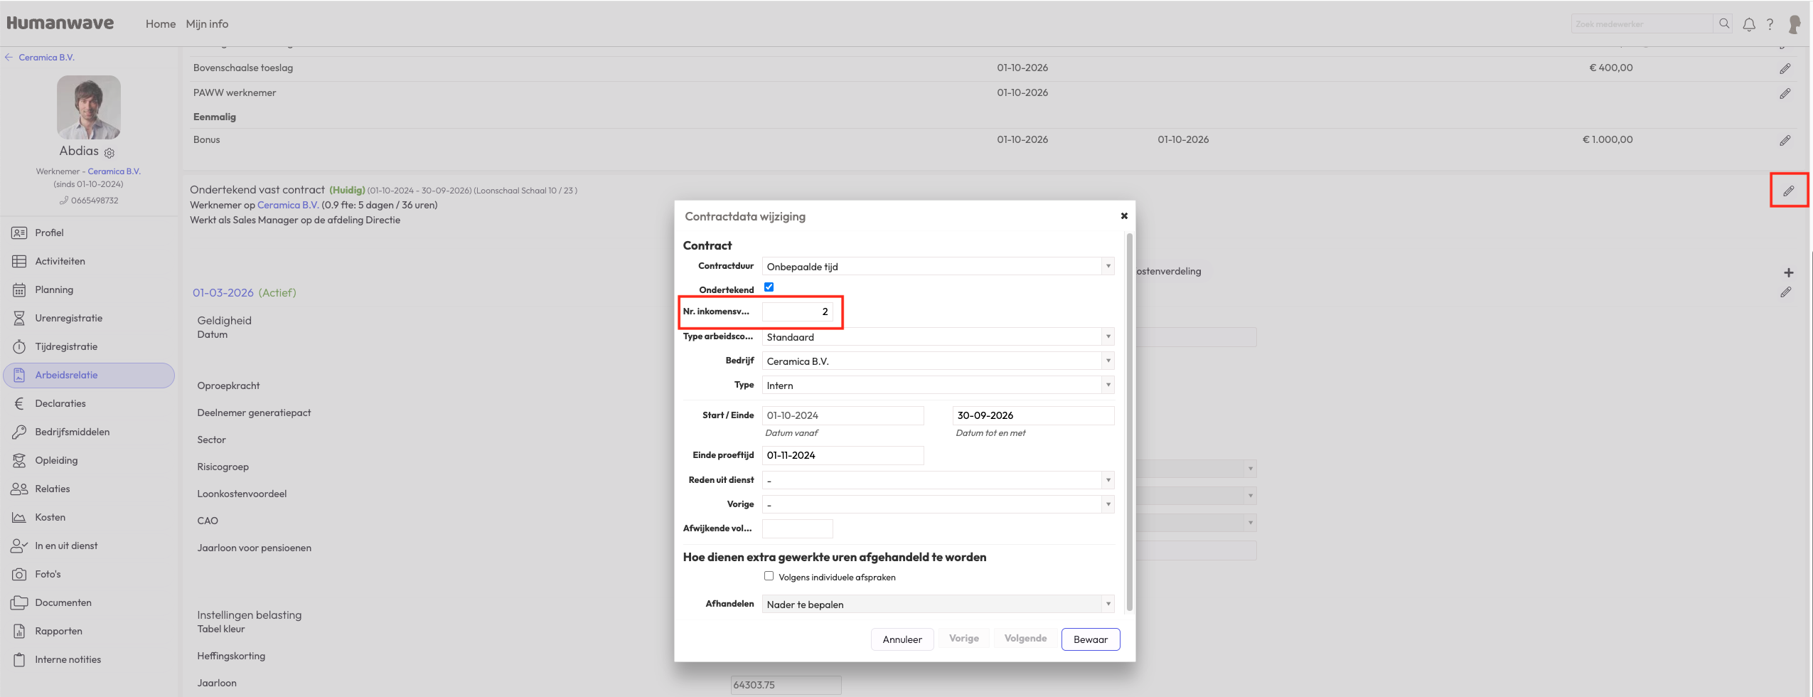Click the plus icon near Kostenverdeling

point(1788,272)
